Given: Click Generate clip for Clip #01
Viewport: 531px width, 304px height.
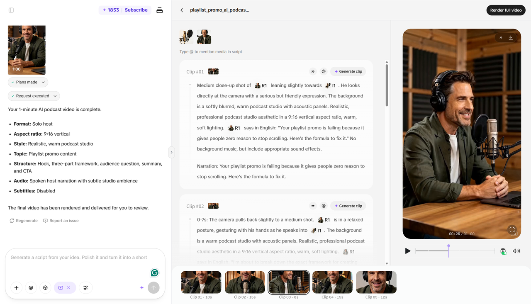Looking at the screenshot, I should pyautogui.click(x=348, y=71).
